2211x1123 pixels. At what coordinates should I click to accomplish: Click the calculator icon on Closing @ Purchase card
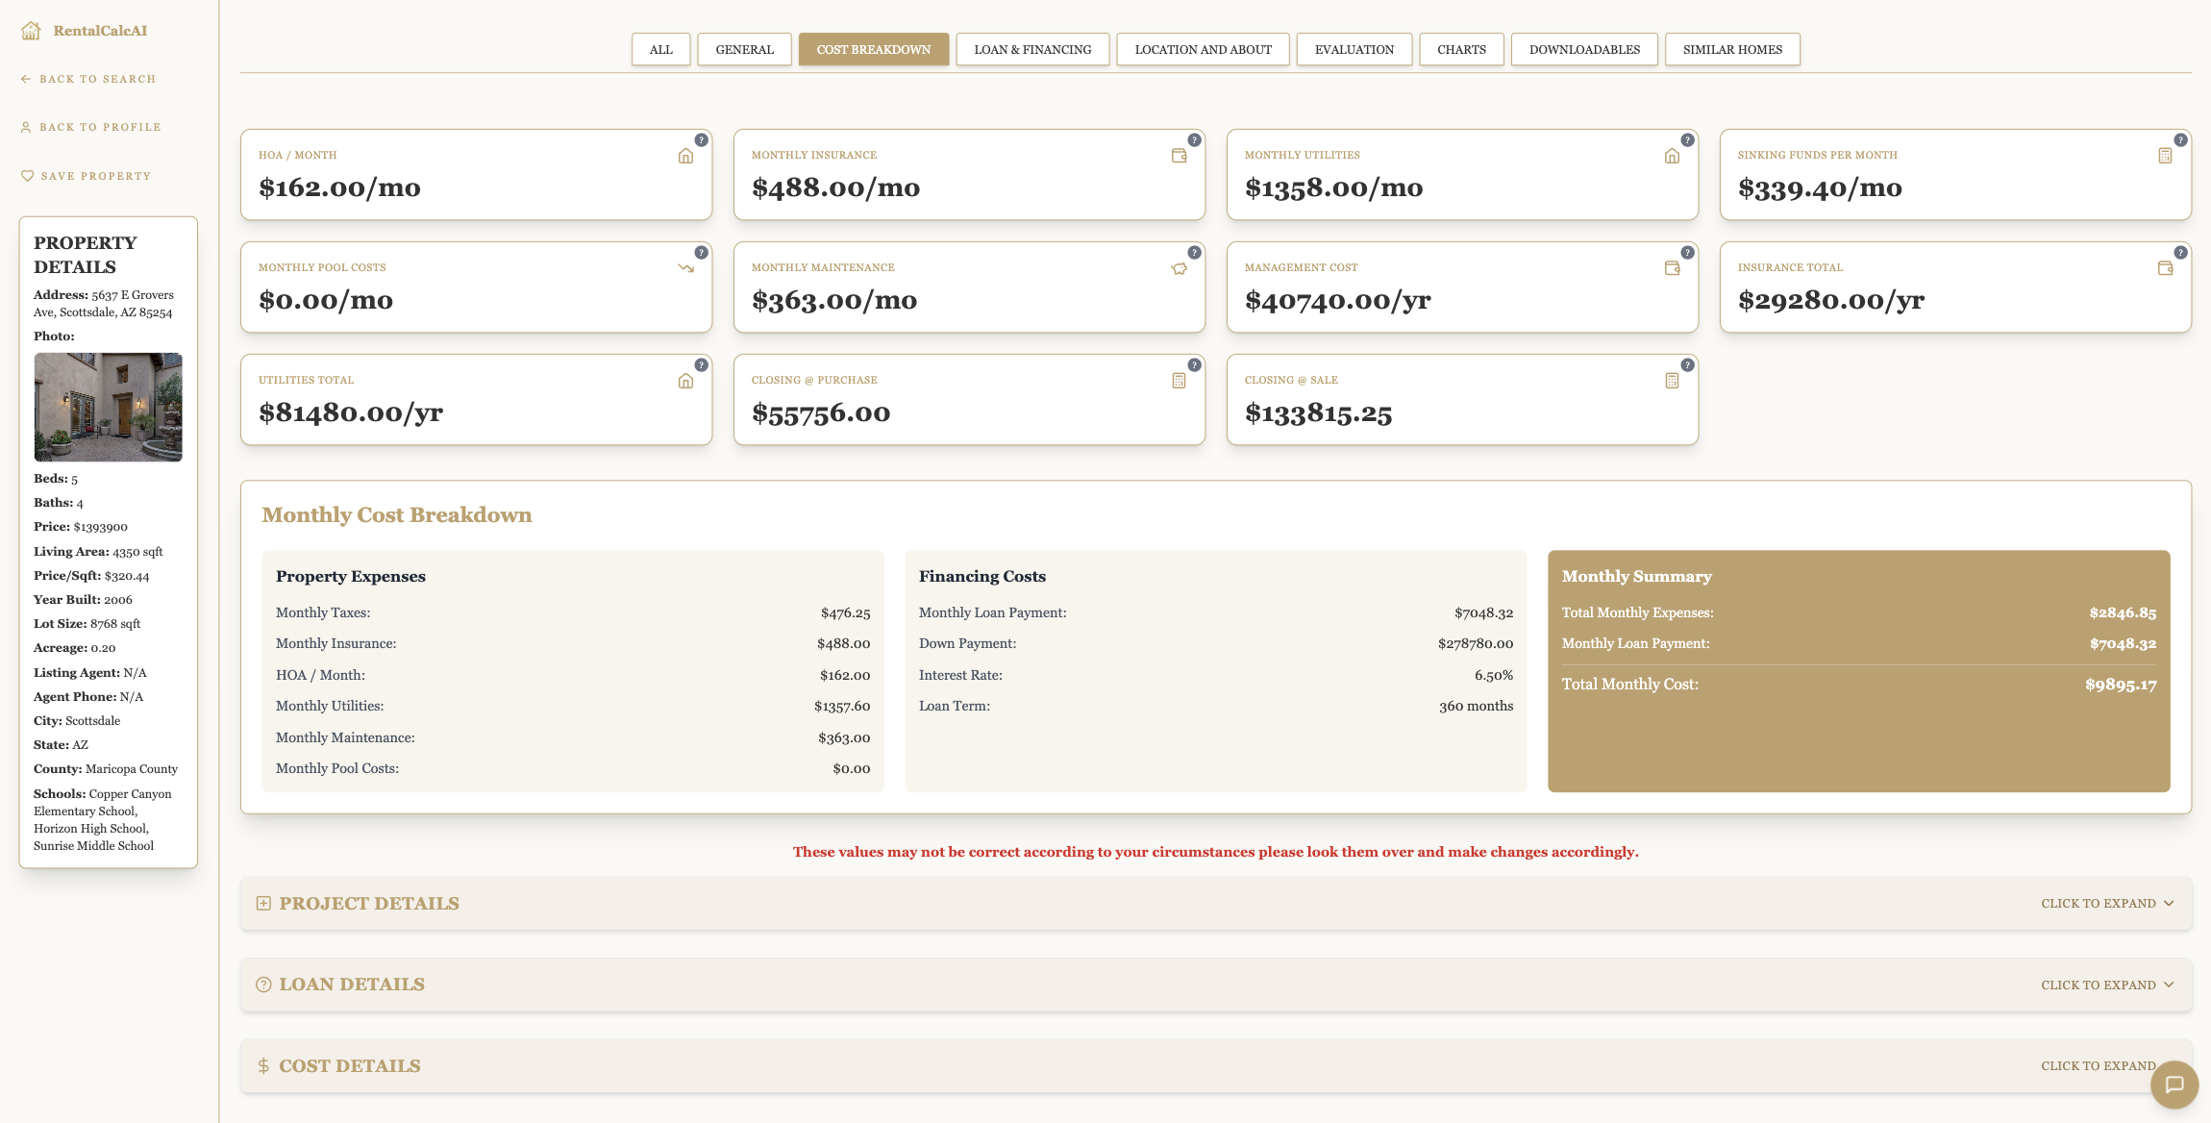(x=1180, y=380)
